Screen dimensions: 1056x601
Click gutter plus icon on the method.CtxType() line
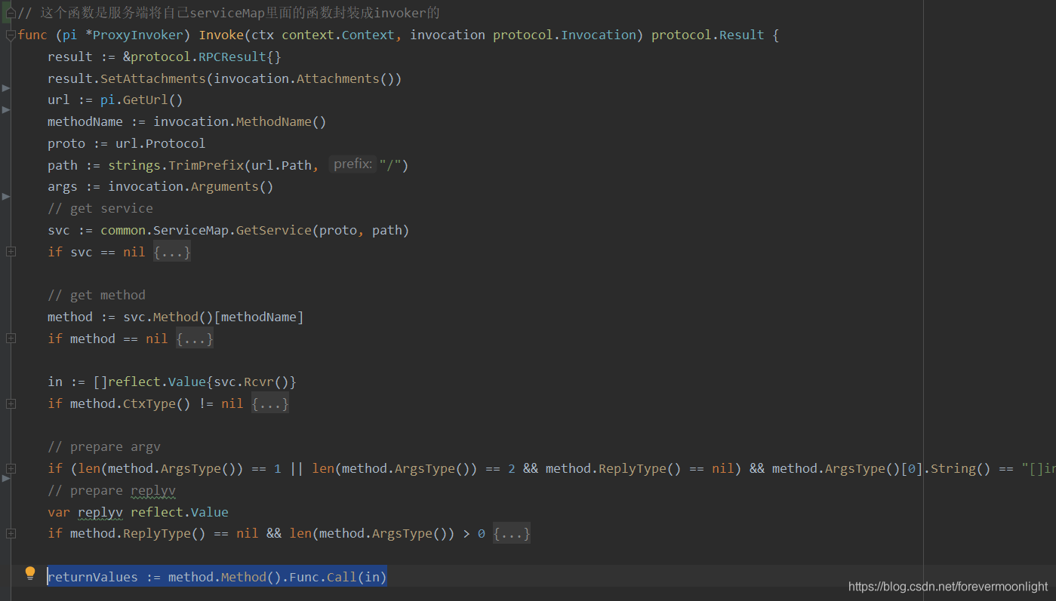[x=11, y=404]
